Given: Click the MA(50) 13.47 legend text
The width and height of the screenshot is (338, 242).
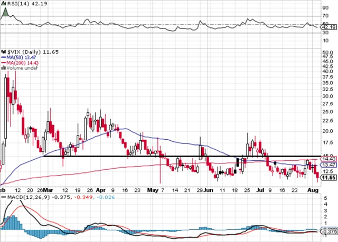Looking at the screenshot, I should 23,57.
